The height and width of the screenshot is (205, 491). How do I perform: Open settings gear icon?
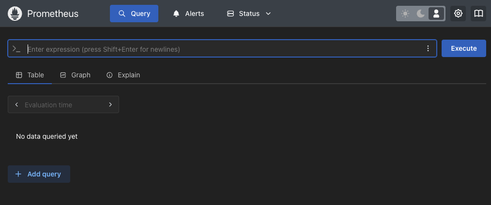(458, 14)
